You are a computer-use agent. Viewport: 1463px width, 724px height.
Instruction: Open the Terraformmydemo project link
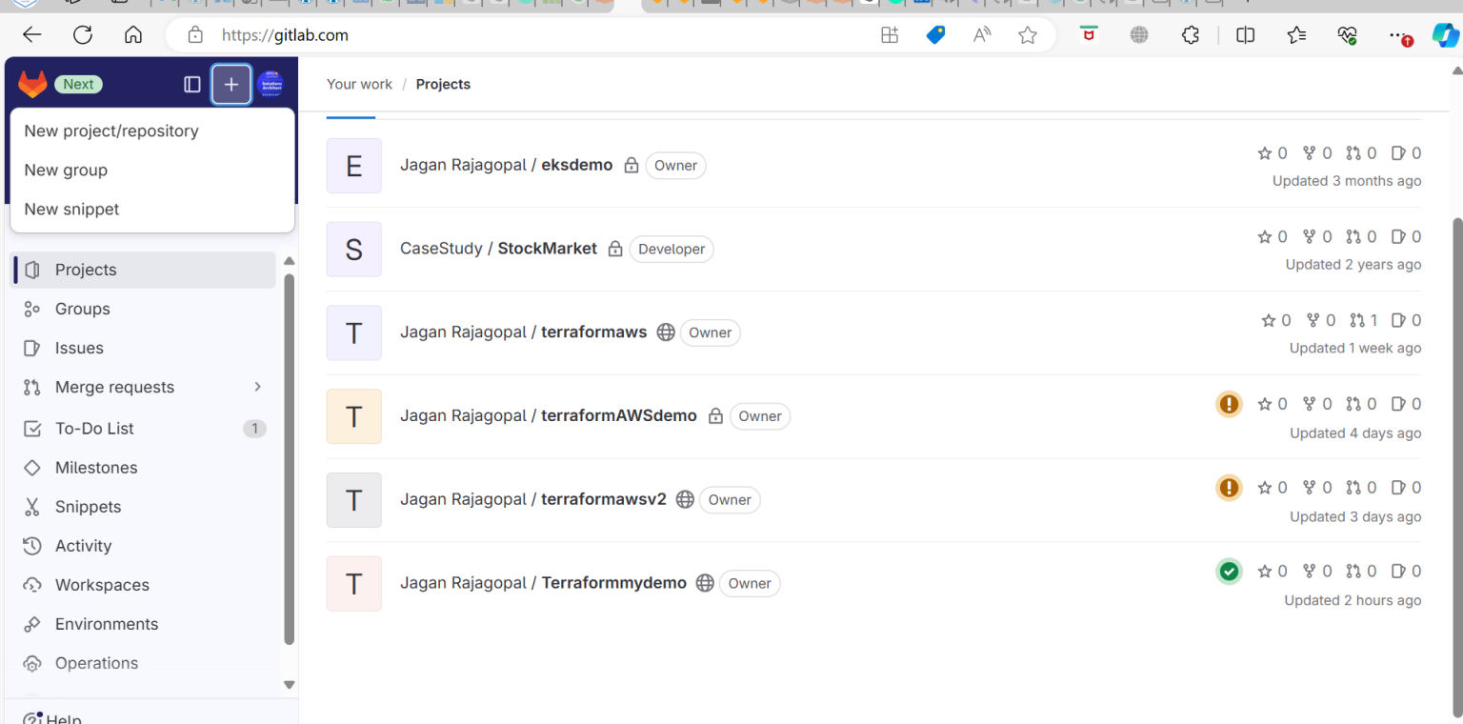pyautogui.click(x=613, y=582)
